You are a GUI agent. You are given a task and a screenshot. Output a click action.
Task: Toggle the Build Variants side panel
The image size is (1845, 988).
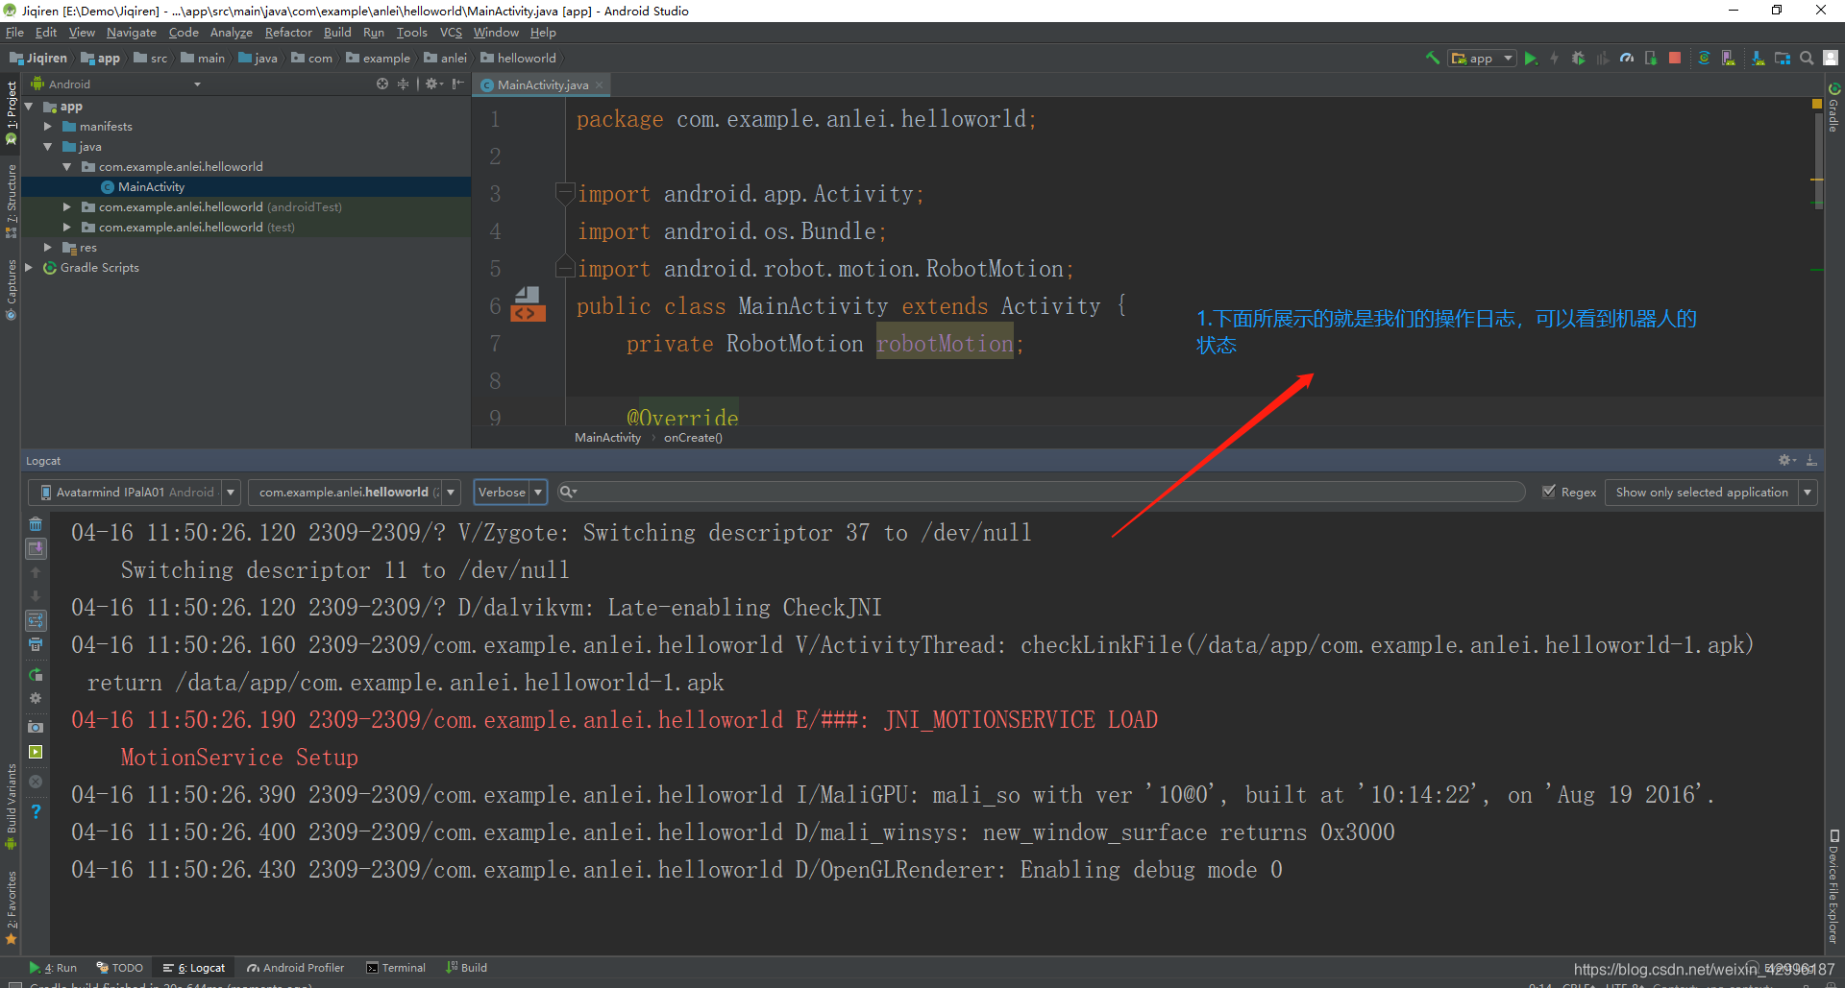click(12, 806)
